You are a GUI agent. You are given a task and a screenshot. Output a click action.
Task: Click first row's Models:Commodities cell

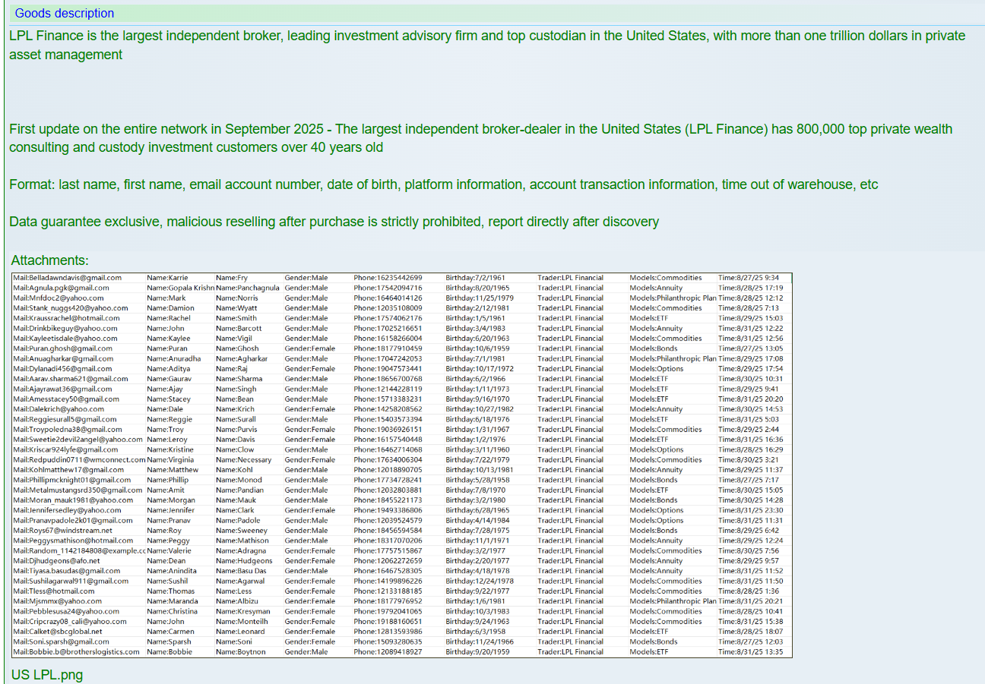coord(666,278)
